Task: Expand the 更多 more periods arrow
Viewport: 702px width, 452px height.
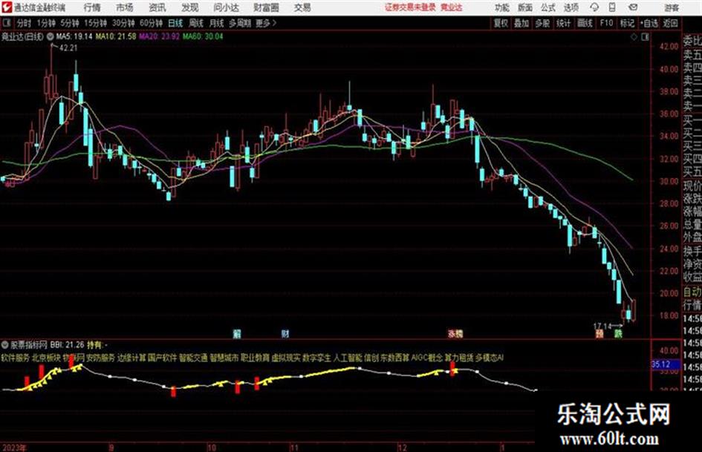Action: coord(266,23)
